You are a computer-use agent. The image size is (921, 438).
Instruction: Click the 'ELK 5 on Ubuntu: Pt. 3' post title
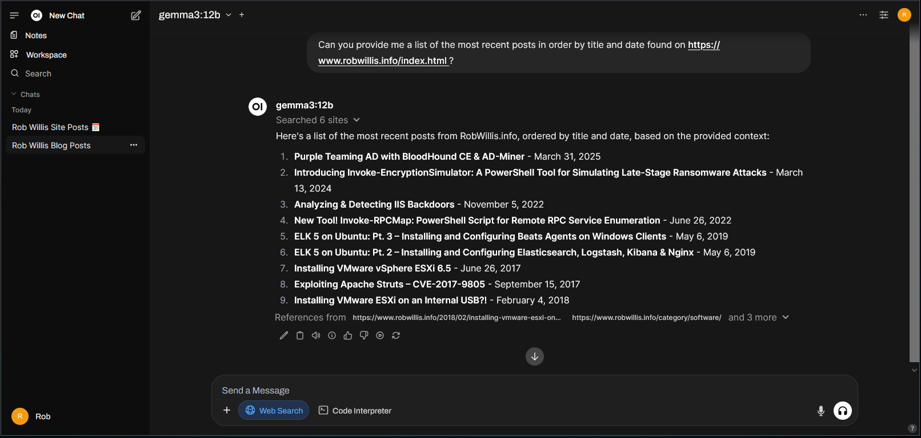(x=480, y=236)
